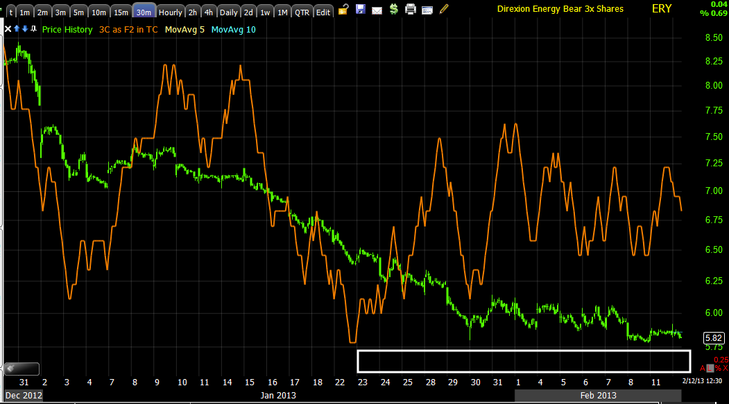Click the gray zoom slider handle at bottom left
Viewport: 729px width, 404px height.
point(22,369)
